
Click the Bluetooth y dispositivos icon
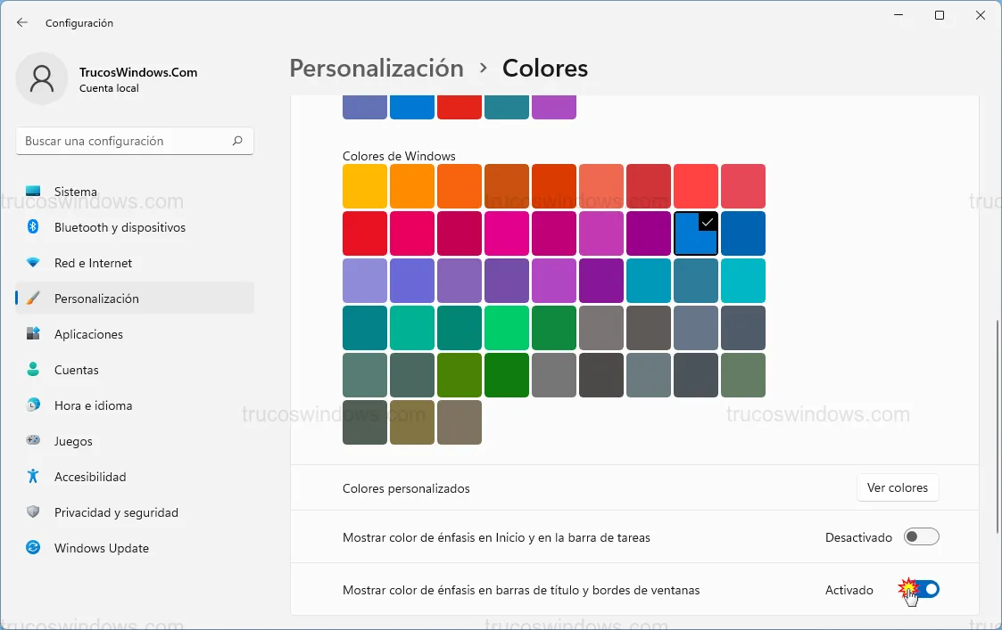point(33,227)
